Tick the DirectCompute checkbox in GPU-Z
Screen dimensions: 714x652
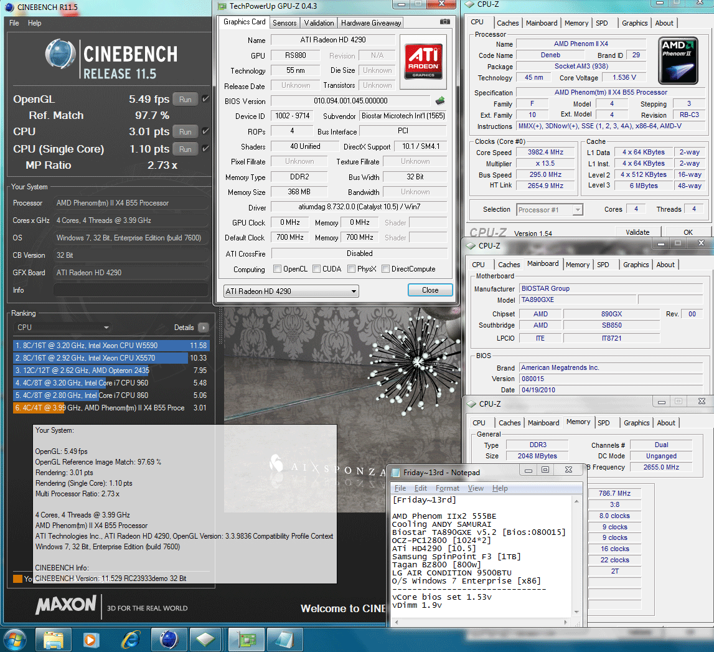point(386,269)
